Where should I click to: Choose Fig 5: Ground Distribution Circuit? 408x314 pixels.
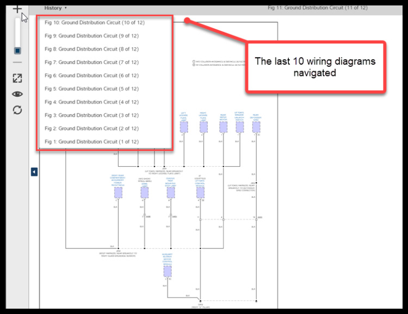click(91, 89)
